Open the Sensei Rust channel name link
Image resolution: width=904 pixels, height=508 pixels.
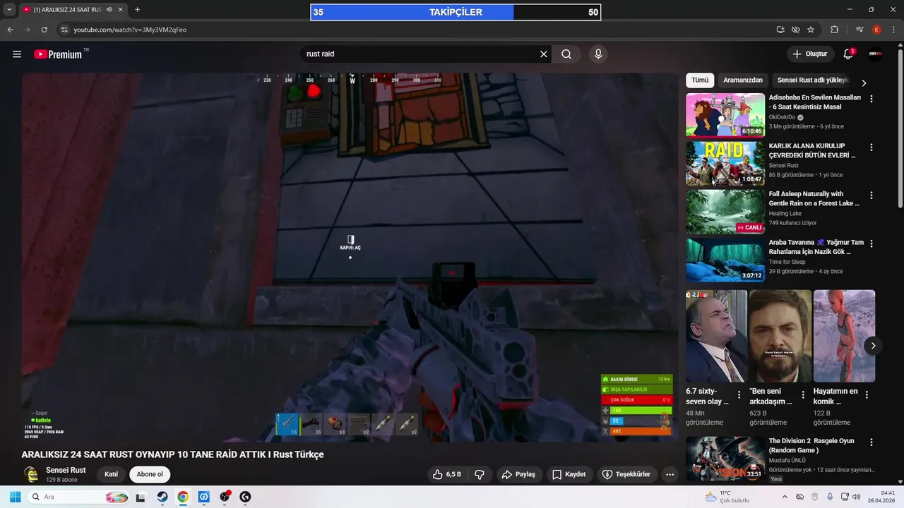[66, 470]
